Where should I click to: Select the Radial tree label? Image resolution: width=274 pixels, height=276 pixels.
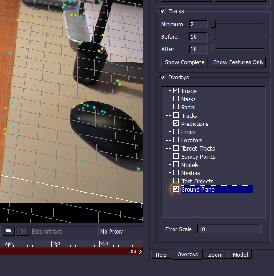pyautogui.click(x=188, y=107)
